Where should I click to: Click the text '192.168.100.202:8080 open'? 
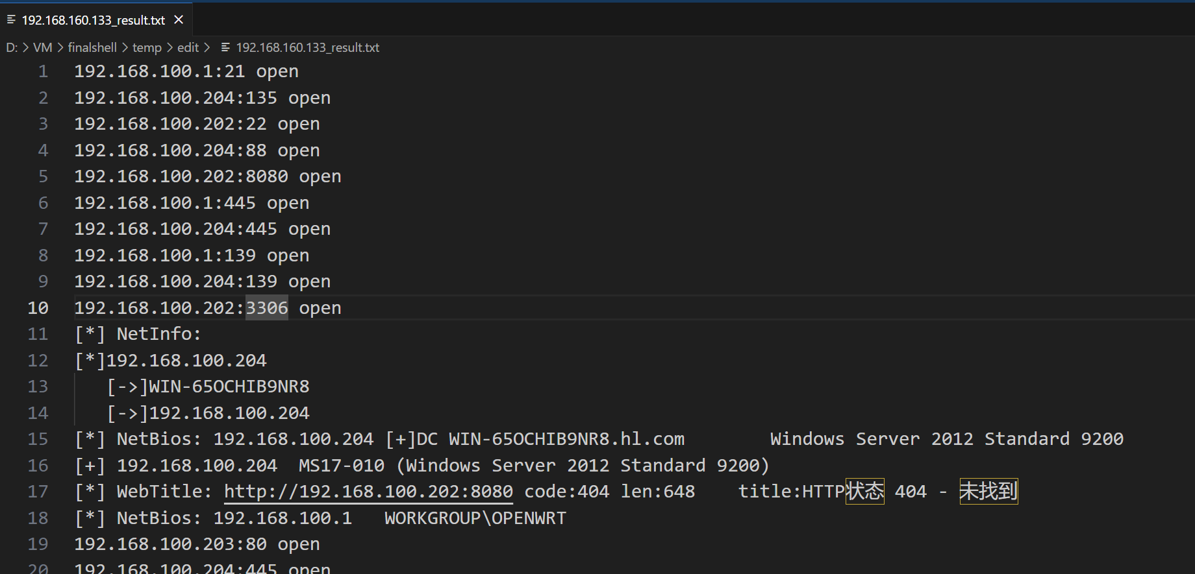(208, 176)
